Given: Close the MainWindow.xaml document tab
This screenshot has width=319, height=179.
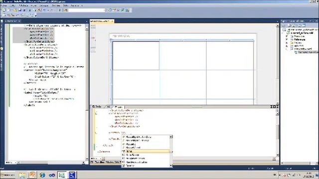Looking at the screenshot, I should click(x=112, y=21).
